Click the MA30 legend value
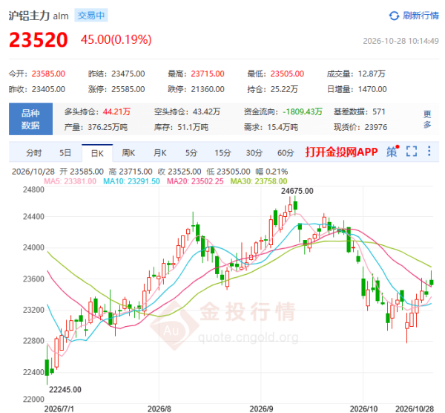Viewport: 445px width, 413px height. click(x=259, y=181)
